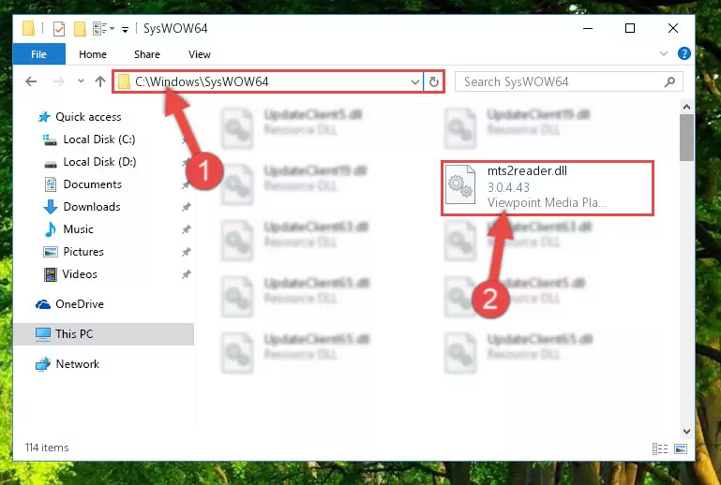Viewport: 721px width, 485px height.
Task: Click the Network icon in sidebar
Action: pyautogui.click(x=43, y=364)
